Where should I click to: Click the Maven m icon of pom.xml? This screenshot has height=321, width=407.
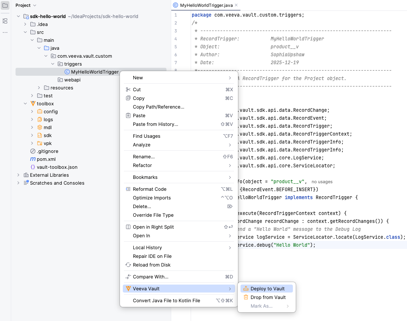[x=33, y=159]
